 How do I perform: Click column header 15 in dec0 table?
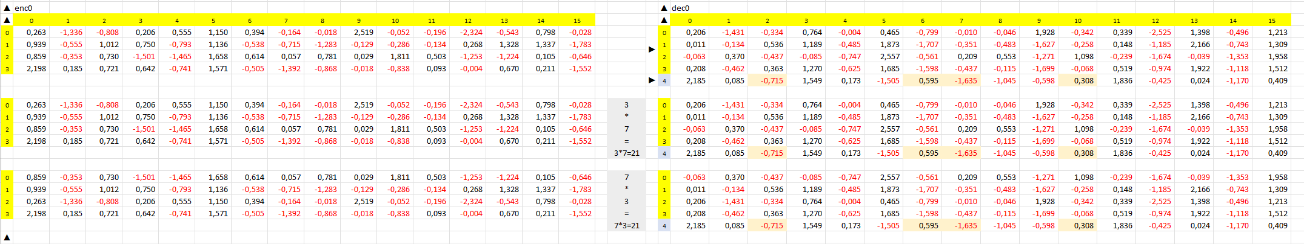click(1271, 21)
